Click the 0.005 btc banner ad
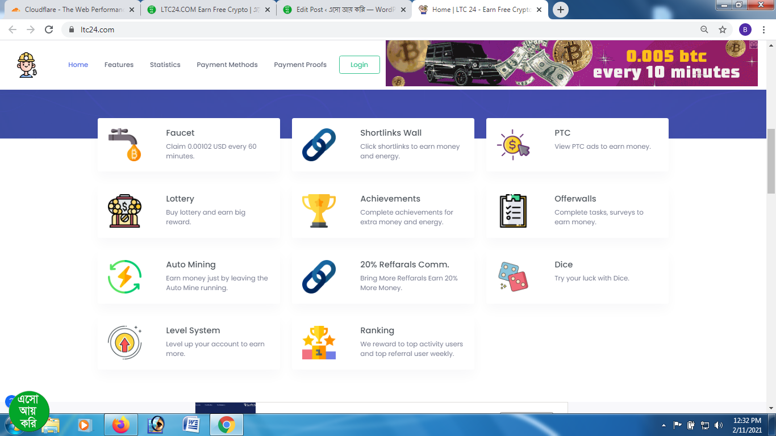Image resolution: width=776 pixels, height=436 pixels. coord(571,64)
